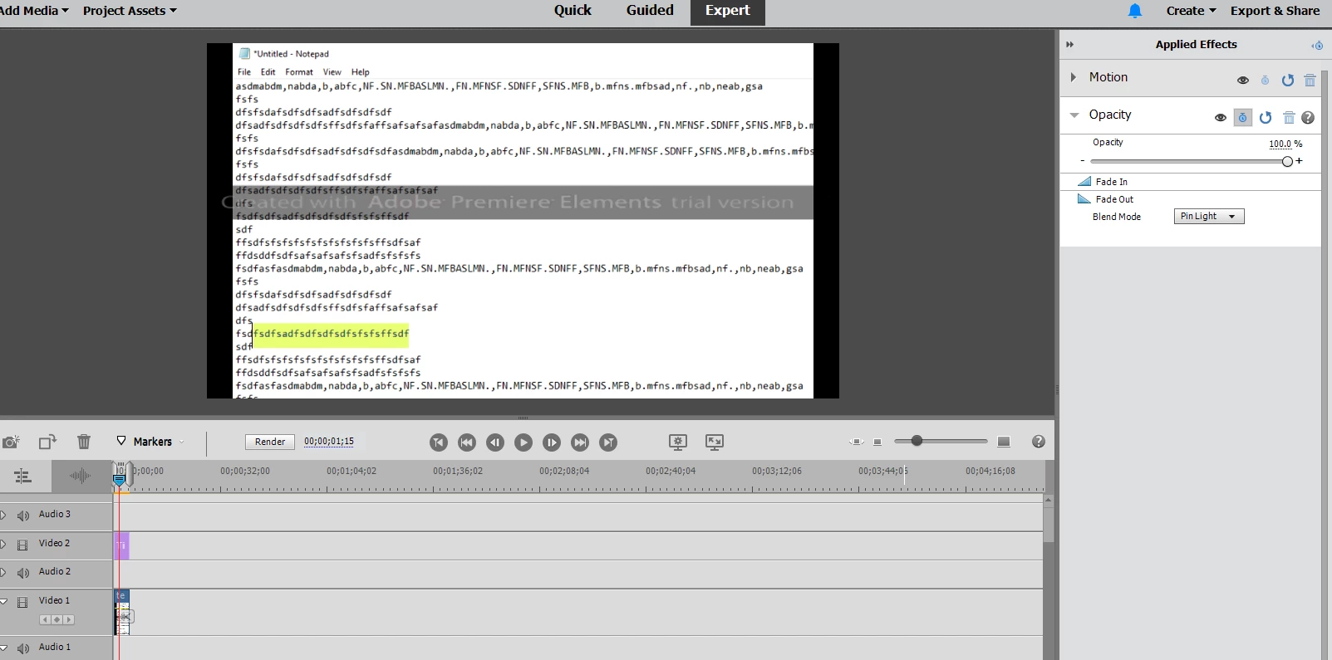Show keyframe controls in Applied Effects

(1317, 45)
